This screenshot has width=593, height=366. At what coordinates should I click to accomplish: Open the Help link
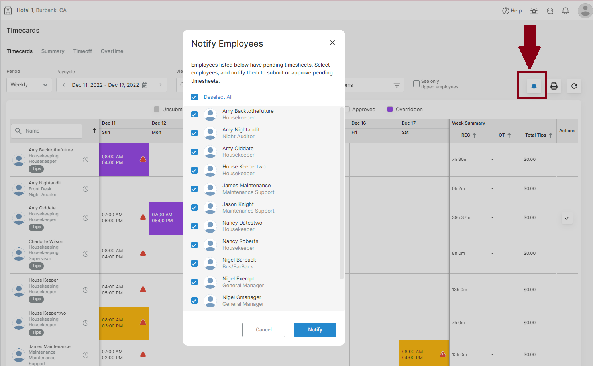tap(512, 11)
